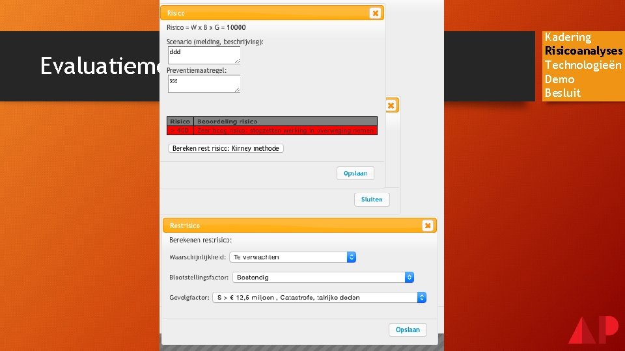Select Demo in the slide navigation
The height and width of the screenshot is (351, 625).
point(559,79)
